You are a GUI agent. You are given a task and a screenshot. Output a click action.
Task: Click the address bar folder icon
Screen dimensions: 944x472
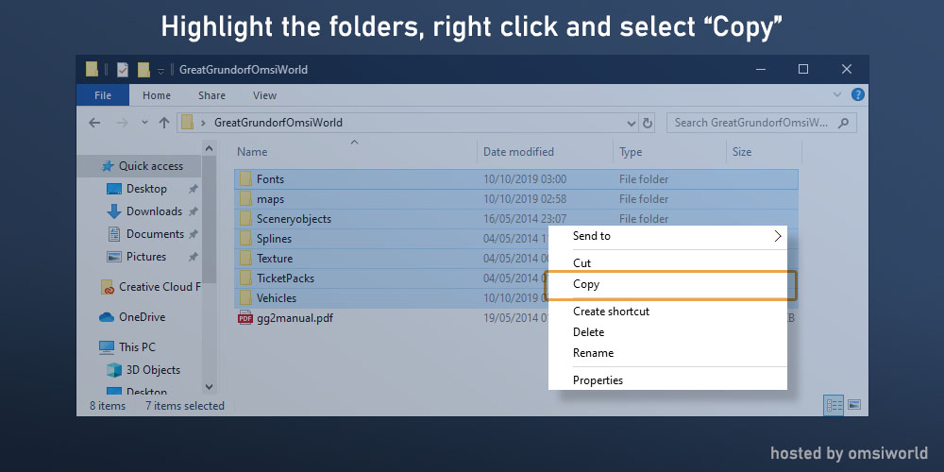(x=187, y=123)
